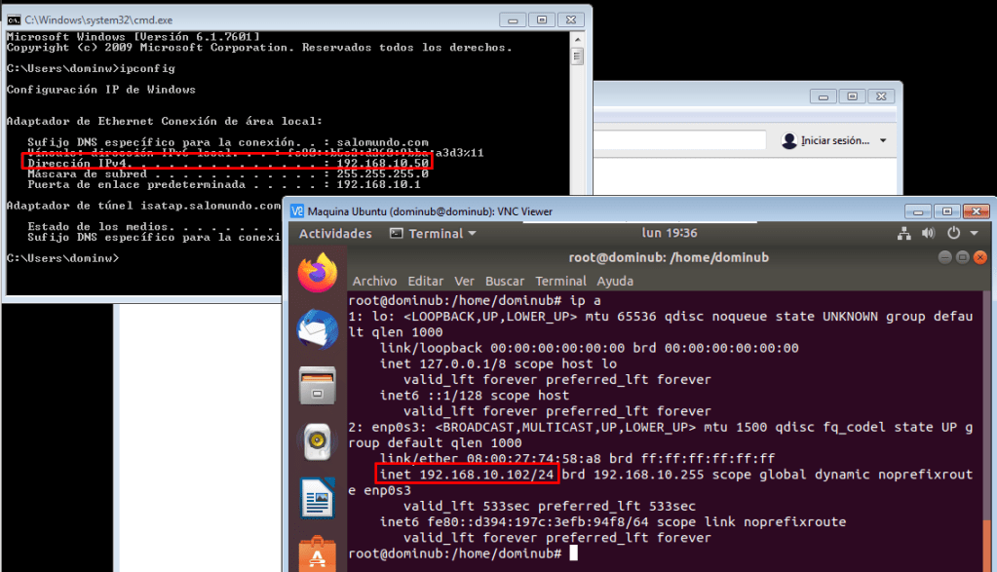Launch Rhythmbox speaker icon in dock

tap(317, 443)
